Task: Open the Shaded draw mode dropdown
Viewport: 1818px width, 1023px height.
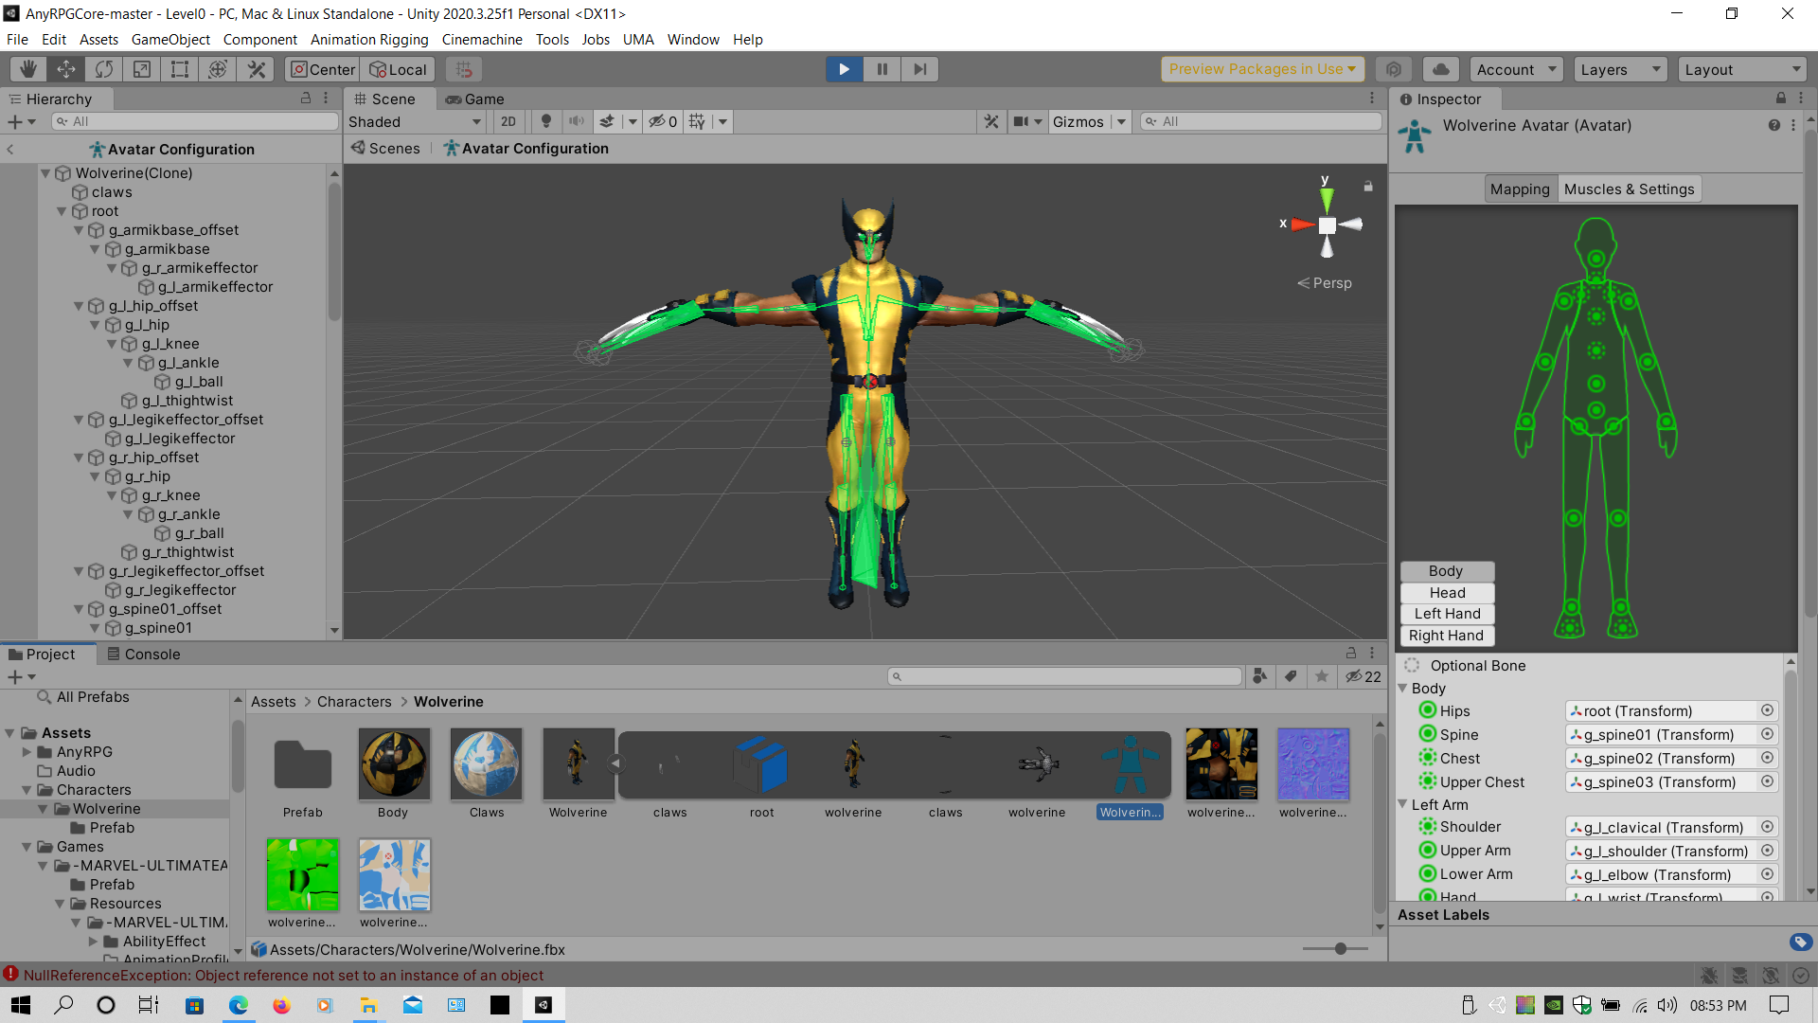Action: click(414, 121)
